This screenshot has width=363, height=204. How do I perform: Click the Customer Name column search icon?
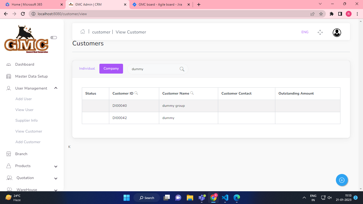(x=192, y=93)
